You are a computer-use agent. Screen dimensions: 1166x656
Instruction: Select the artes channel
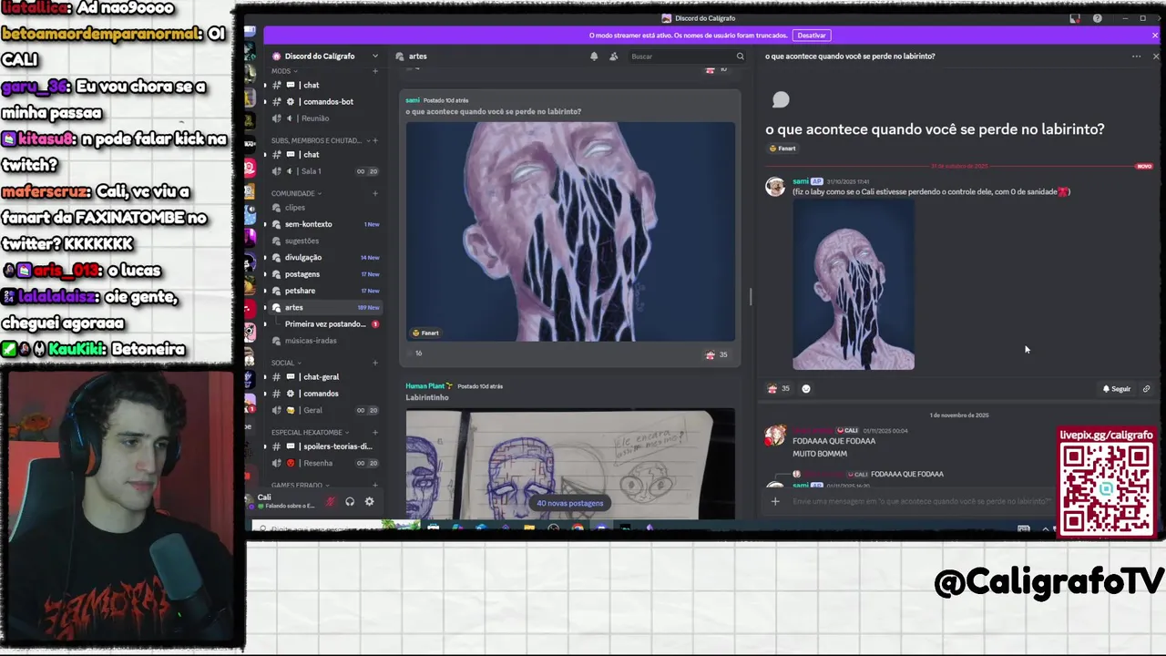(323, 307)
